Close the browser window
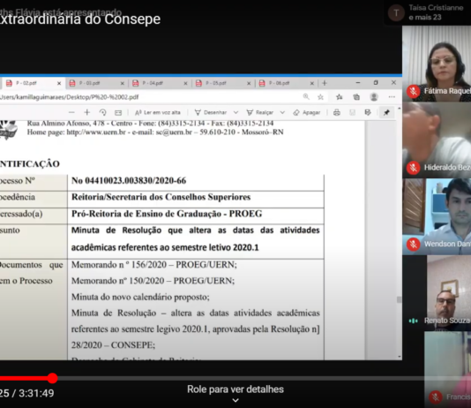 tap(393, 82)
